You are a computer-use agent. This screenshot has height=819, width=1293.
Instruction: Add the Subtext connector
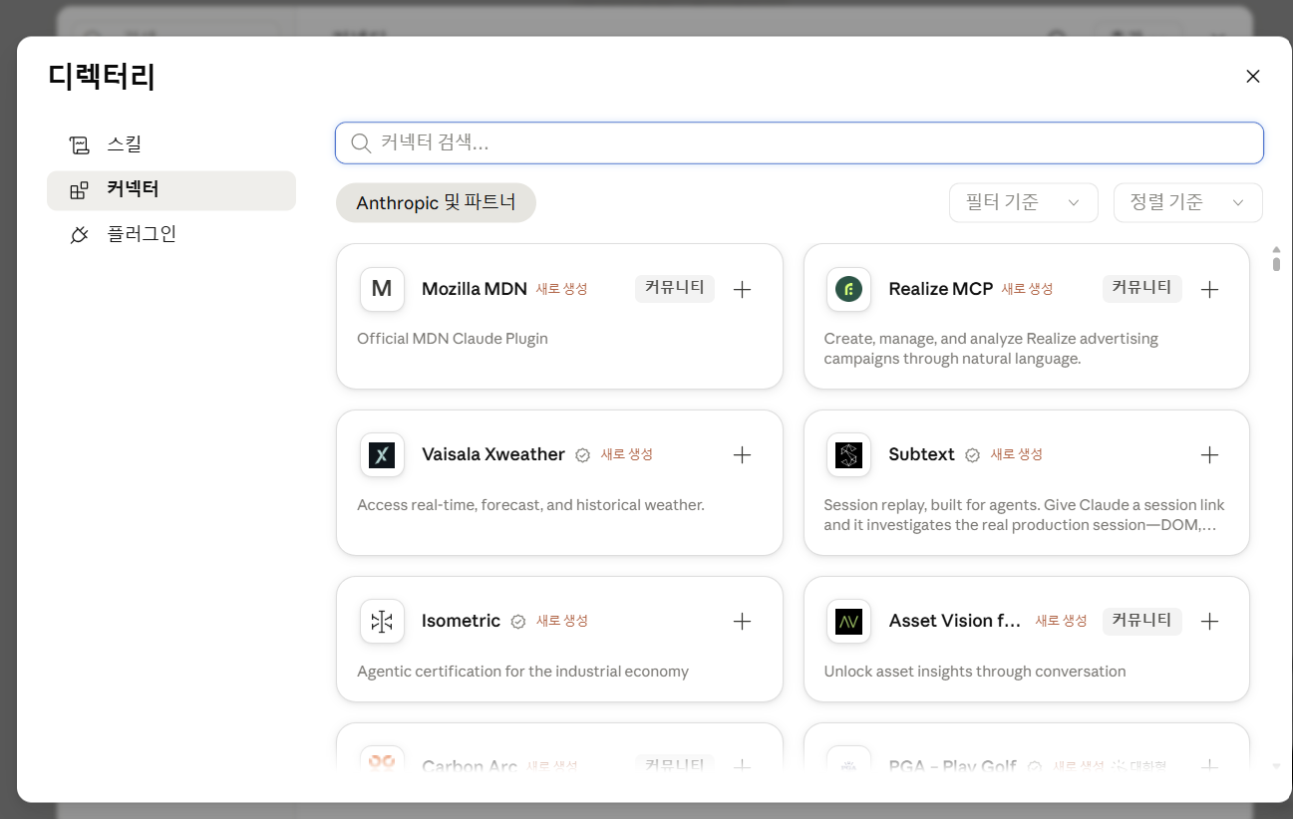(1209, 455)
